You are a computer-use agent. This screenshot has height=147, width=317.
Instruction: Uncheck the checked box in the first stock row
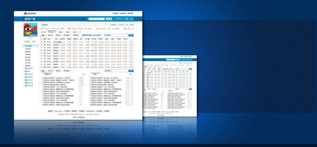pos(42,42)
